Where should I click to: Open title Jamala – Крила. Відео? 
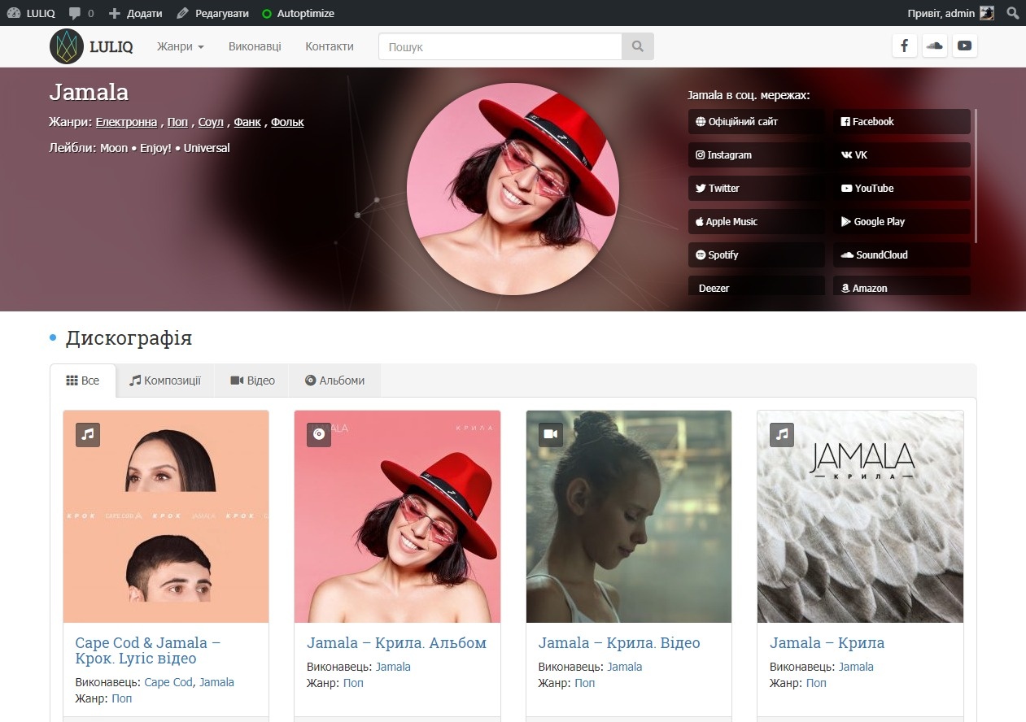pyautogui.click(x=619, y=643)
